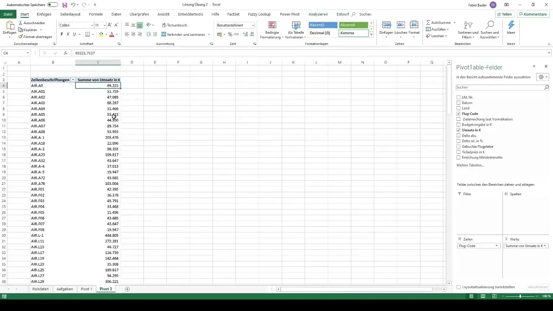553x311 pixels.
Task: Adjust the zoom slider
Action: coord(520,296)
